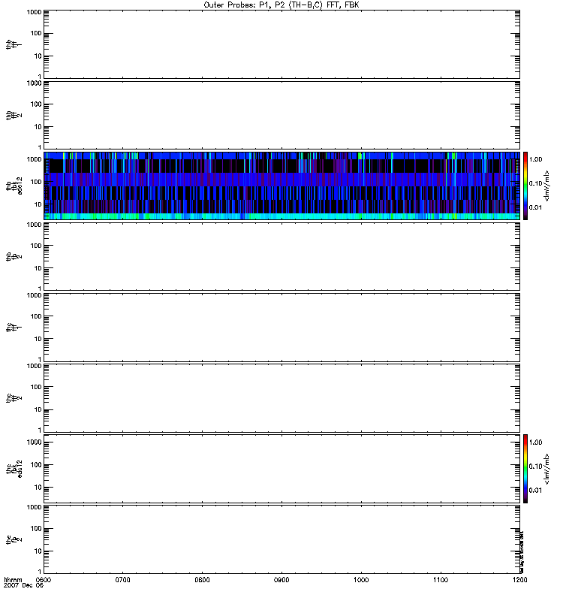Click the '0.10' label on the thc color bar
Screen dimensions: 563x601
[535, 467]
